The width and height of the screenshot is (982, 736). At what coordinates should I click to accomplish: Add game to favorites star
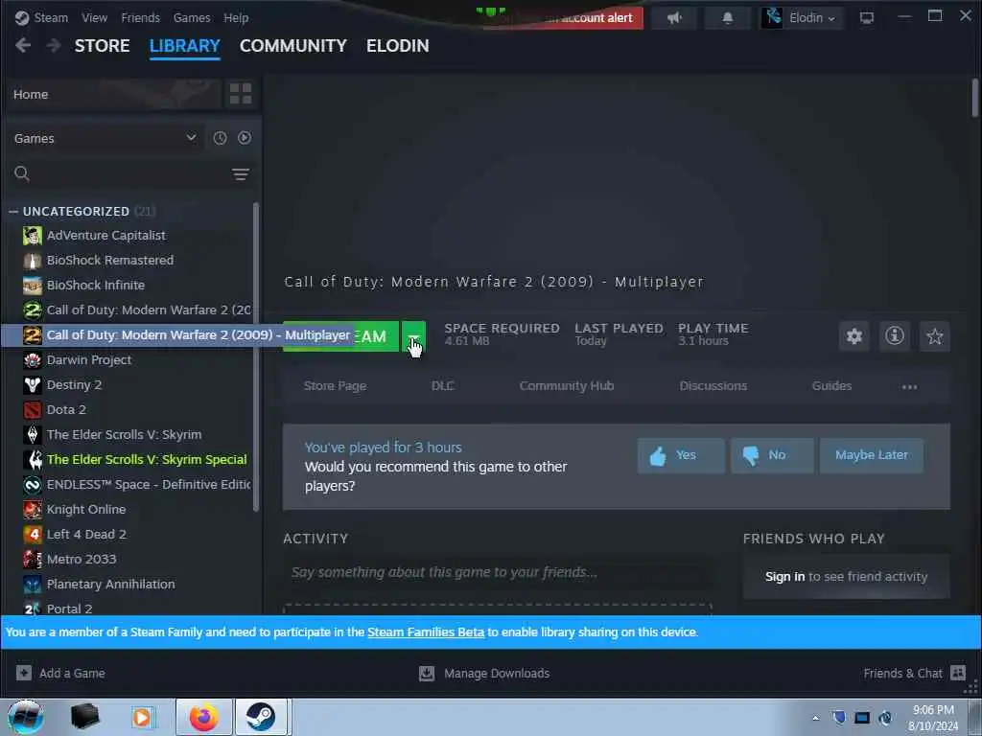coord(934,336)
